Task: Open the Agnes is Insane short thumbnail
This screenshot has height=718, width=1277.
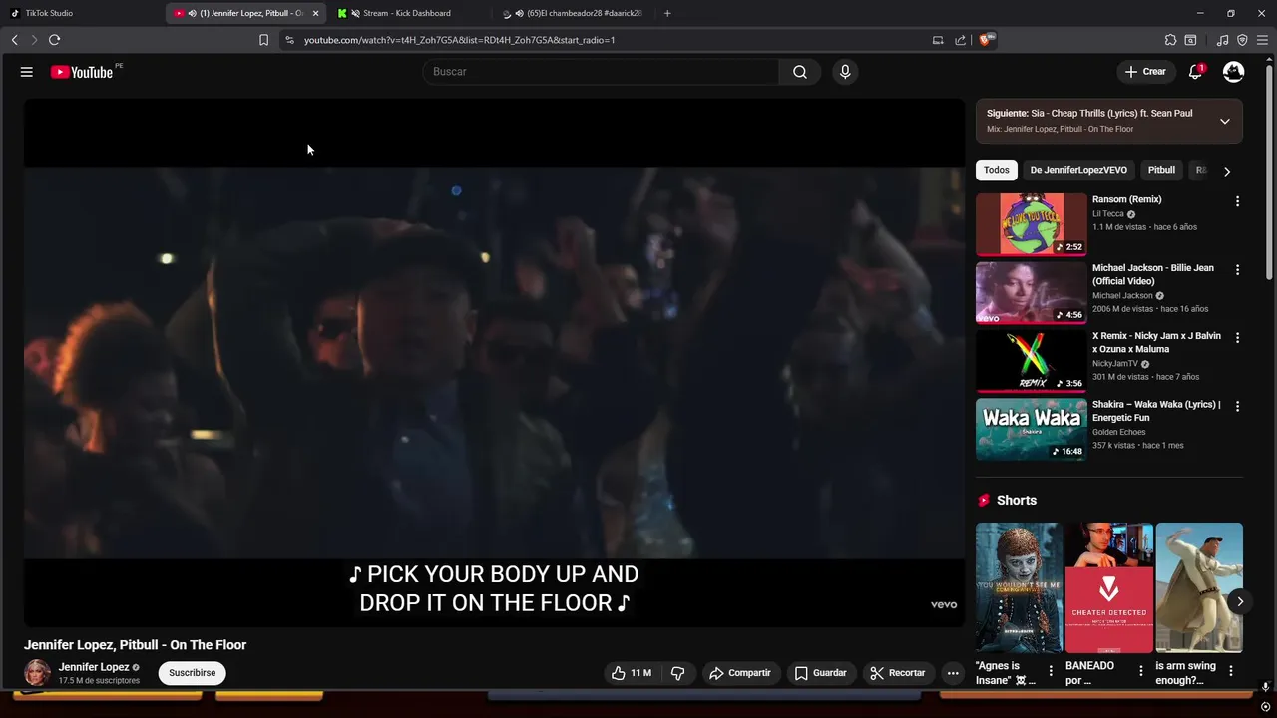Action: point(1019,587)
